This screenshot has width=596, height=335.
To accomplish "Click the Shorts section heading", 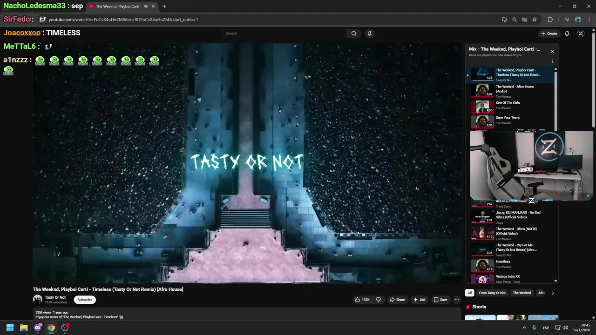I will point(479,307).
